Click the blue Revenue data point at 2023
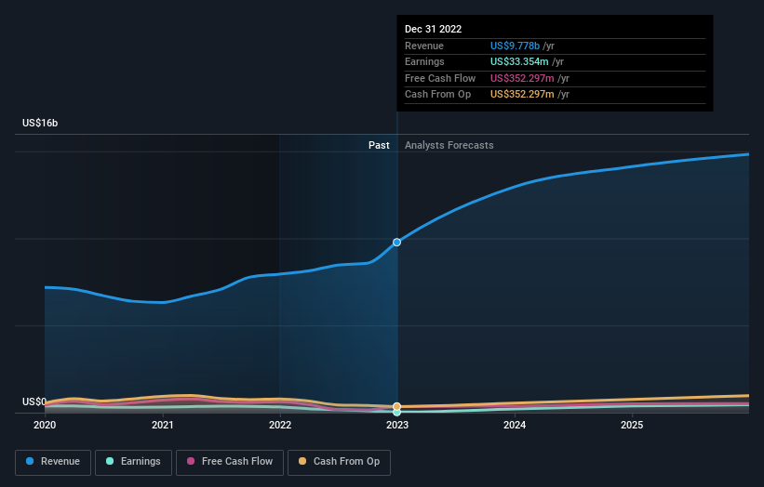Screen dimensions: 764x487 tap(397, 243)
